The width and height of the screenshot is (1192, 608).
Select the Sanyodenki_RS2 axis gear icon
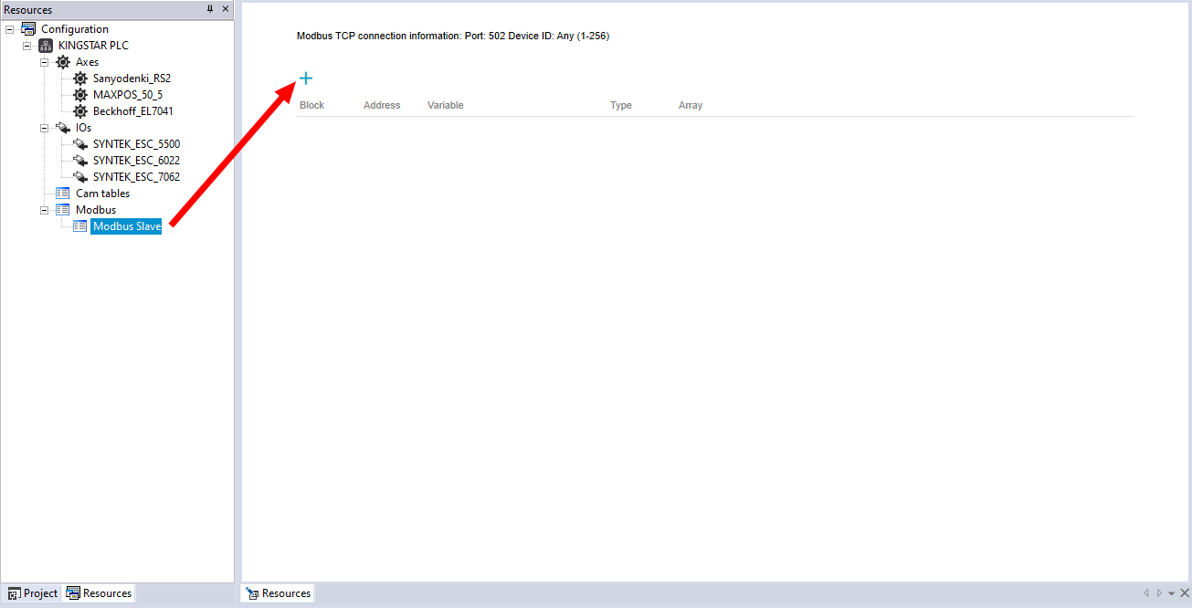[x=80, y=79]
